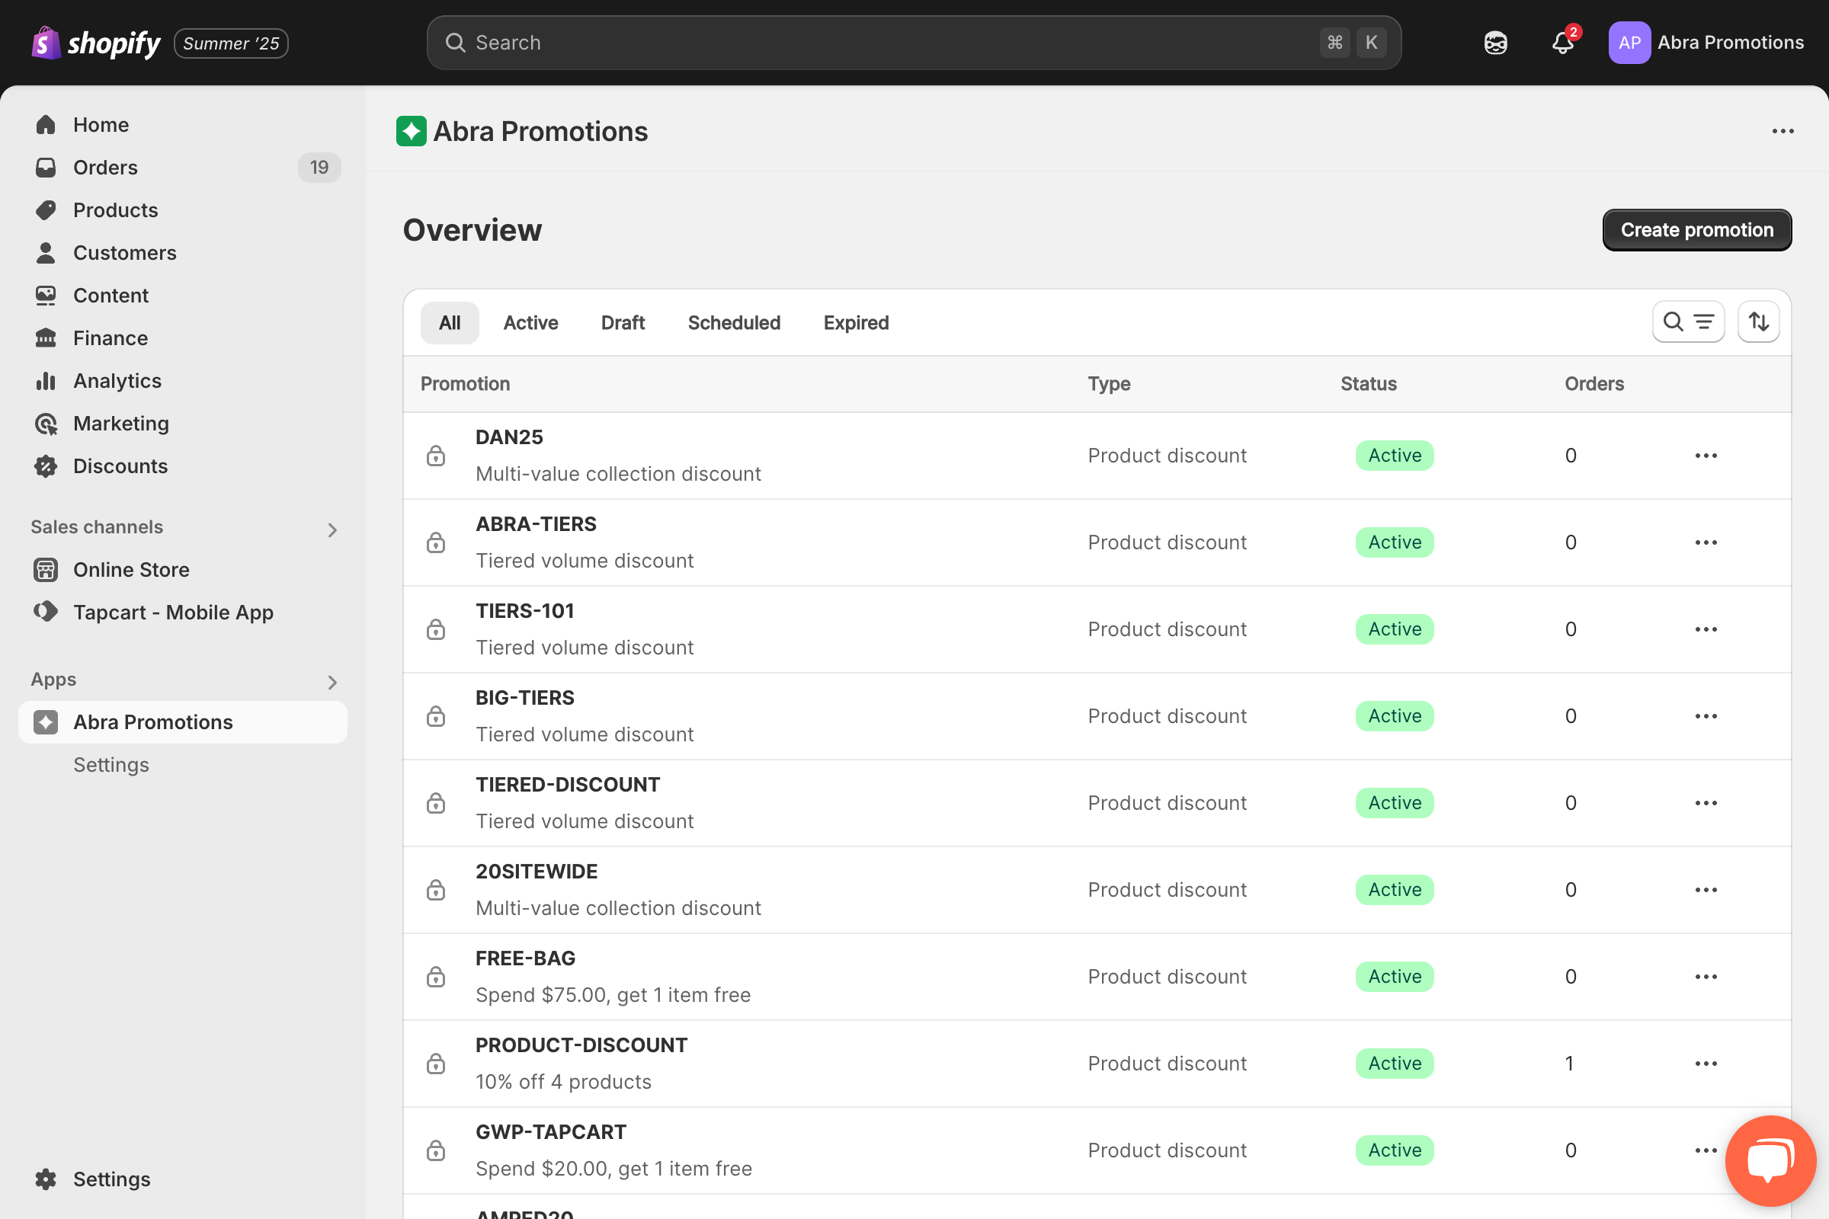Open the DAN25 promotion
The image size is (1829, 1219).
tap(509, 437)
